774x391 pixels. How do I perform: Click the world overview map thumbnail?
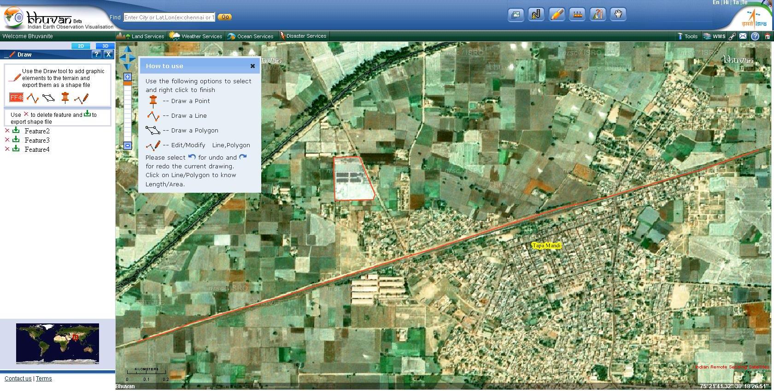click(x=58, y=344)
